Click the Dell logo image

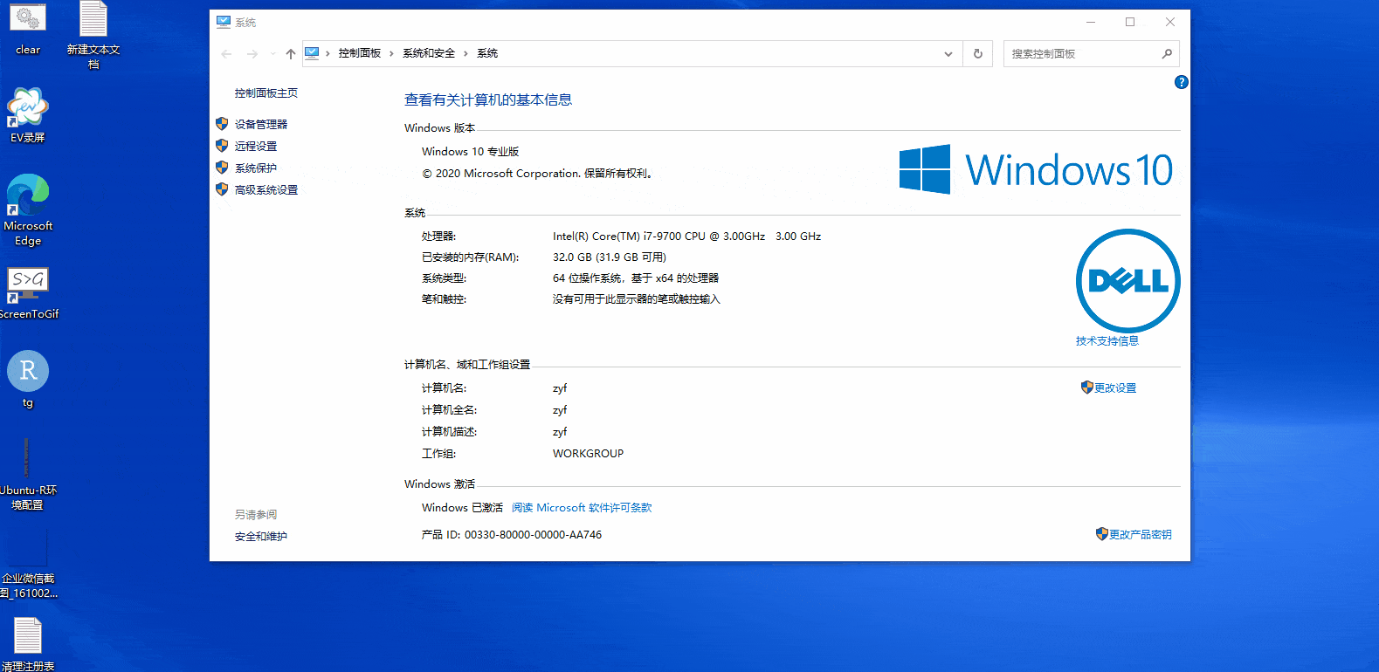click(1128, 281)
